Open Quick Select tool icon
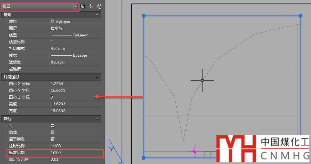Screen dimensions: 311x164 (99, 6)
